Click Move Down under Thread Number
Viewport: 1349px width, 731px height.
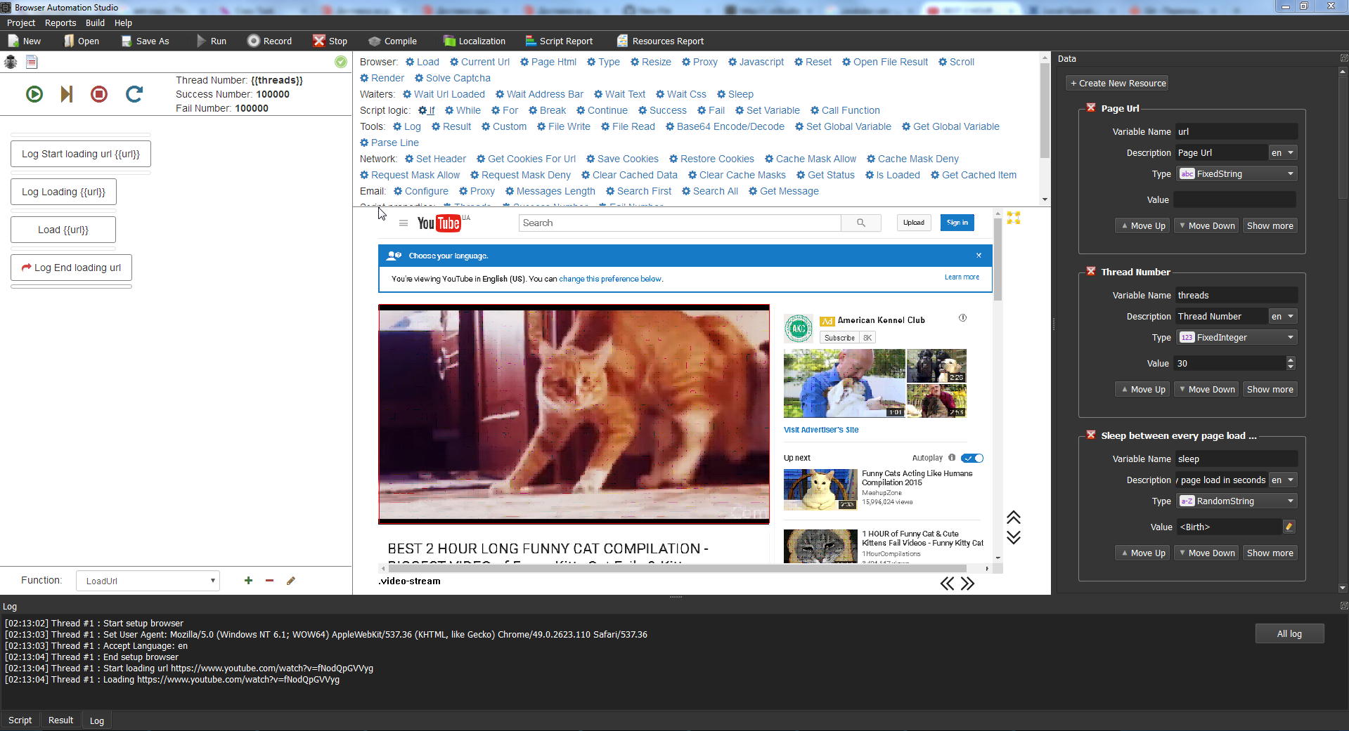(1206, 389)
